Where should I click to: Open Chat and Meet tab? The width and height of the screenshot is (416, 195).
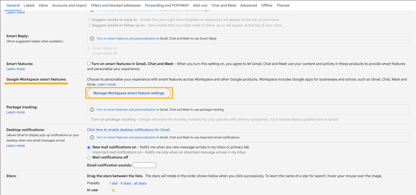pos(224,5)
